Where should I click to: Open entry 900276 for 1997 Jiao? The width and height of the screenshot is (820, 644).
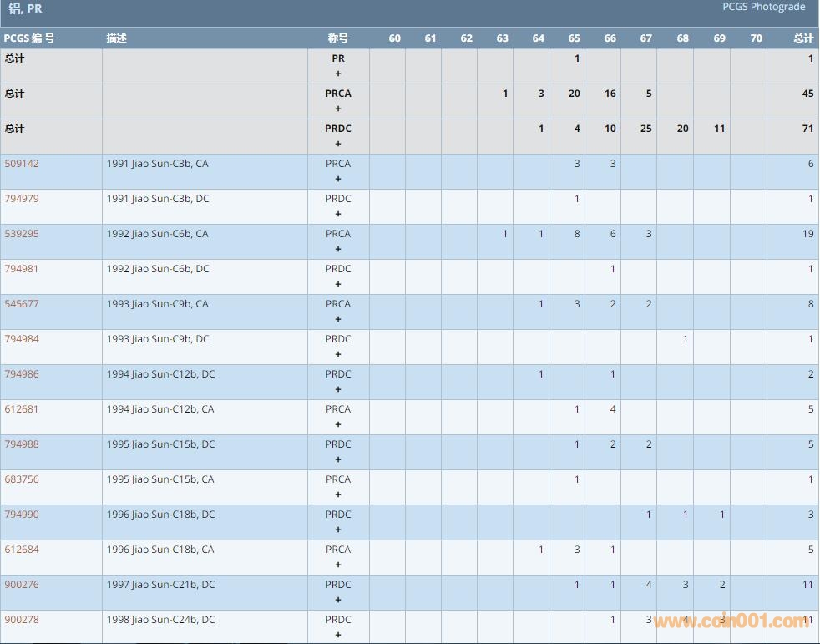pyautogui.click(x=22, y=585)
